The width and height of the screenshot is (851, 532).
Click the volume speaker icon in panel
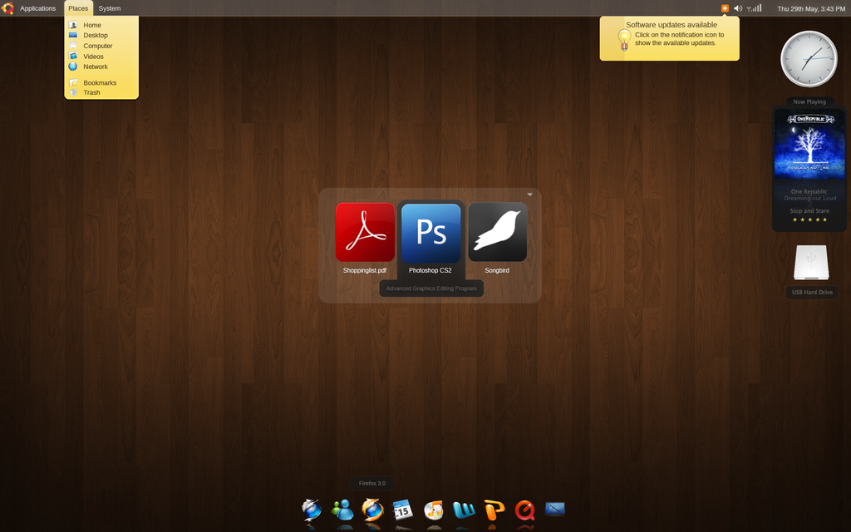738,8
